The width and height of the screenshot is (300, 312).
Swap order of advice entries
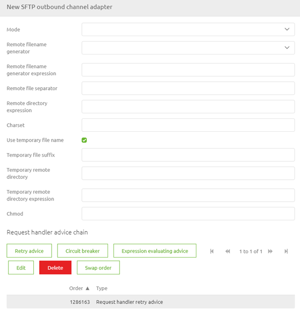point(98,267)
